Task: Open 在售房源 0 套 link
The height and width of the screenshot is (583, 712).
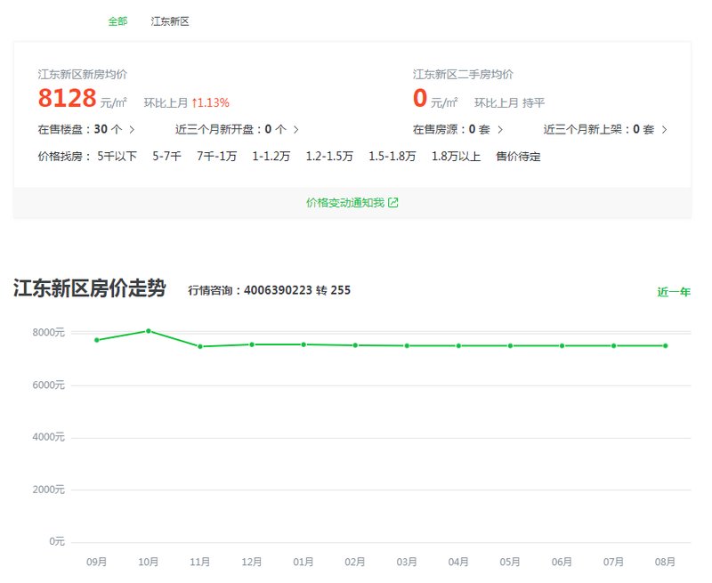Action: 457,129
